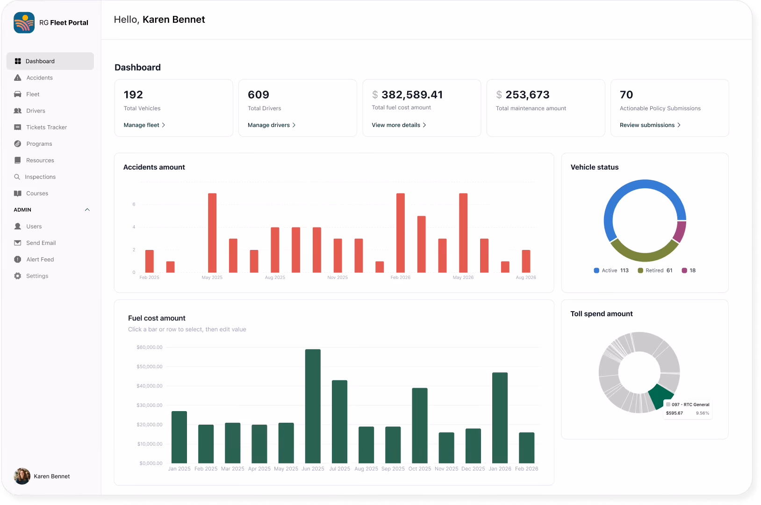Click the Inspections magnifier icon

tap(17, 177)
